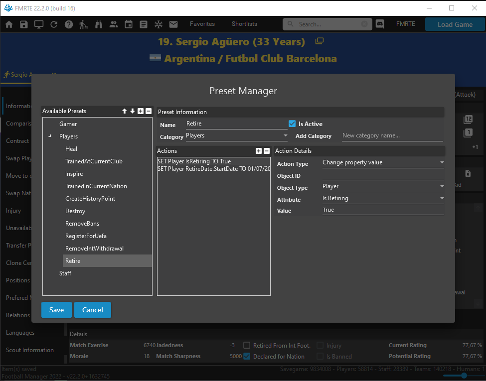
Task: Move preset up with up arrow
Action: pyautogui.click(x=125, y=111)
